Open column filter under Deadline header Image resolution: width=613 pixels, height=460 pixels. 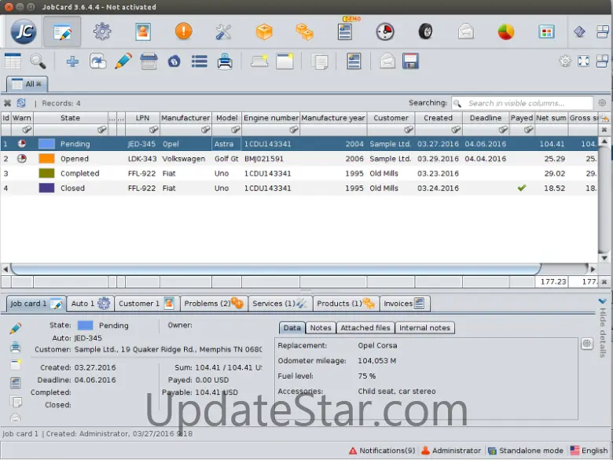503,130
